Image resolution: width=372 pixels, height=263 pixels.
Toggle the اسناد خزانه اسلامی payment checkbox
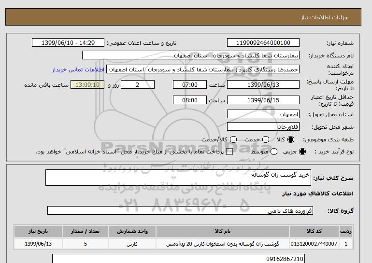coord(229,152)
